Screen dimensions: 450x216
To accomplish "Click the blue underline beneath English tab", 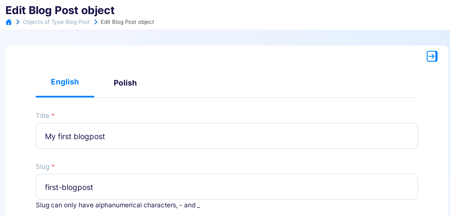I will 65,97.
